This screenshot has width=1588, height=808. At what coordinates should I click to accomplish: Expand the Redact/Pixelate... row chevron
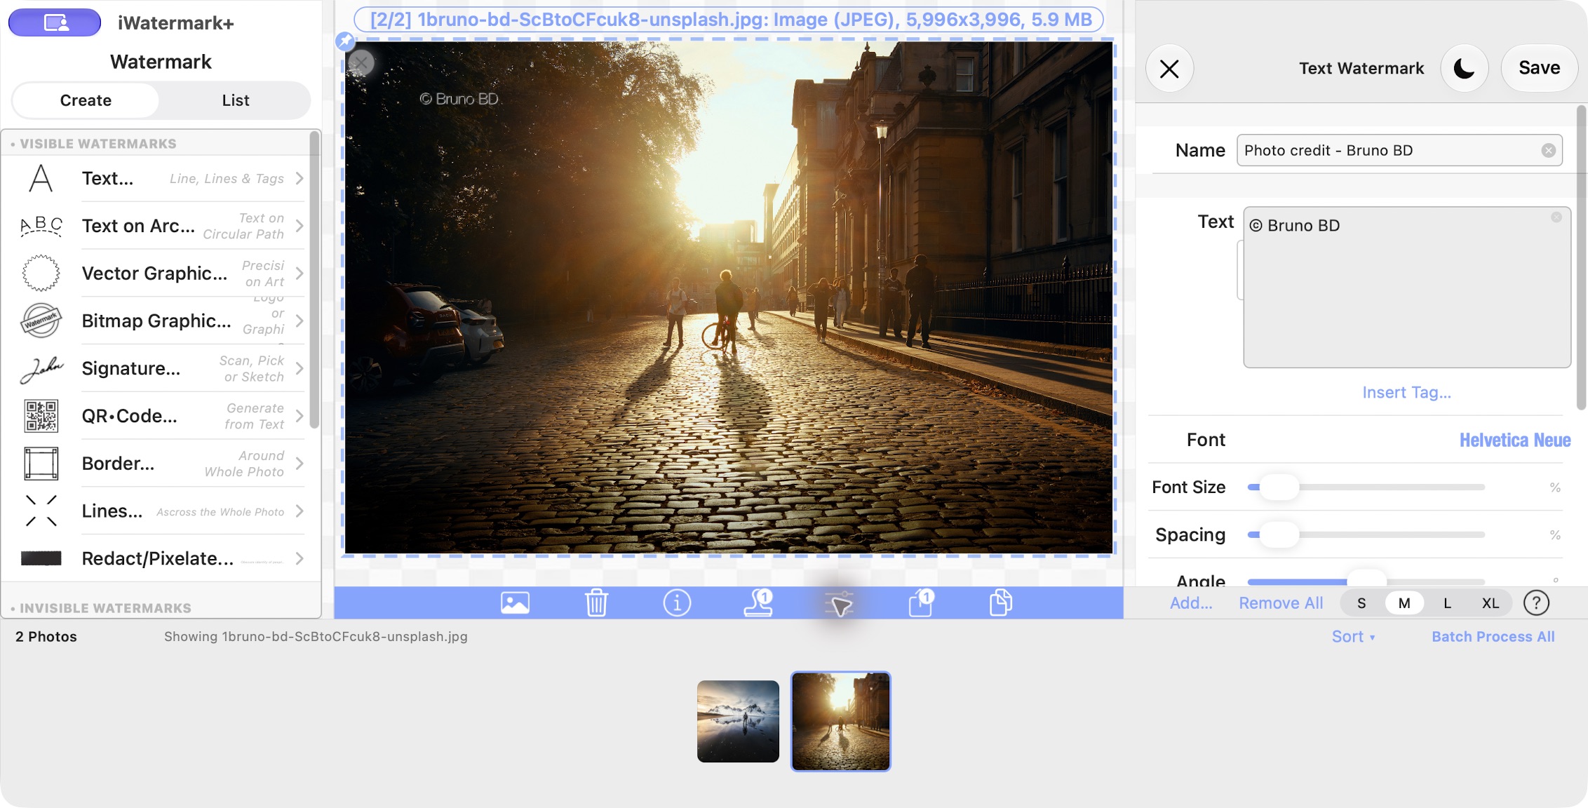pos(300,558)
